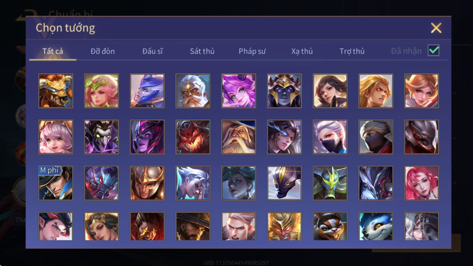Toggle the 'Đã nhận' checkbox
Viewport: 473px width, 266px height.
[433, 50]
